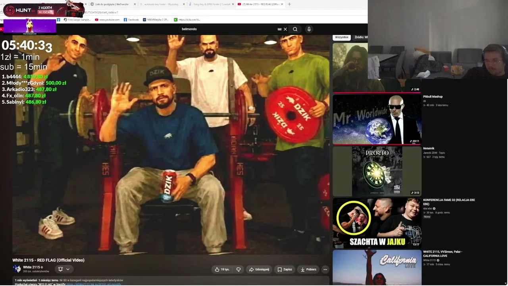Image resolution: width=508 pixels, height=286 pixels.
Task: Open the Pitbull Mashup video thumbnail
Action: point(377,119)
